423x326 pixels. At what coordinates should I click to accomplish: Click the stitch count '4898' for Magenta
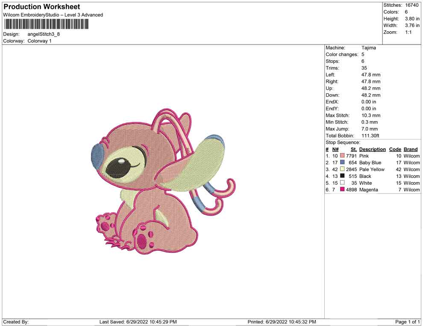352,190
